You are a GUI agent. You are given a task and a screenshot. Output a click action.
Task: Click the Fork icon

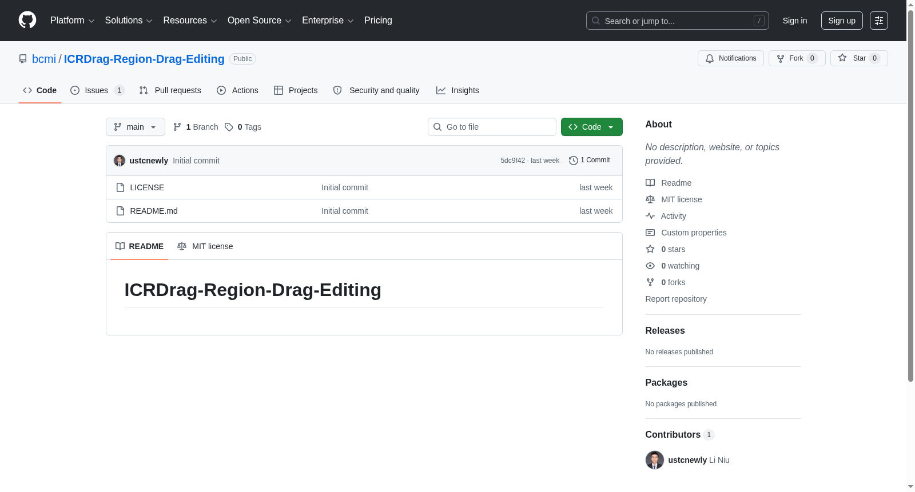tap(781, 58)
